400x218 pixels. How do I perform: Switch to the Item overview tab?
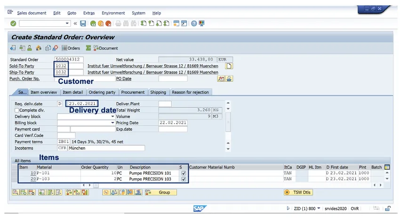point(44,92)
